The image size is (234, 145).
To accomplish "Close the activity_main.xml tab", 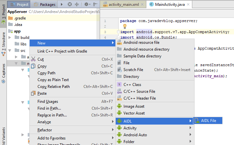I will pyautogui.click(x=142, y=5).
